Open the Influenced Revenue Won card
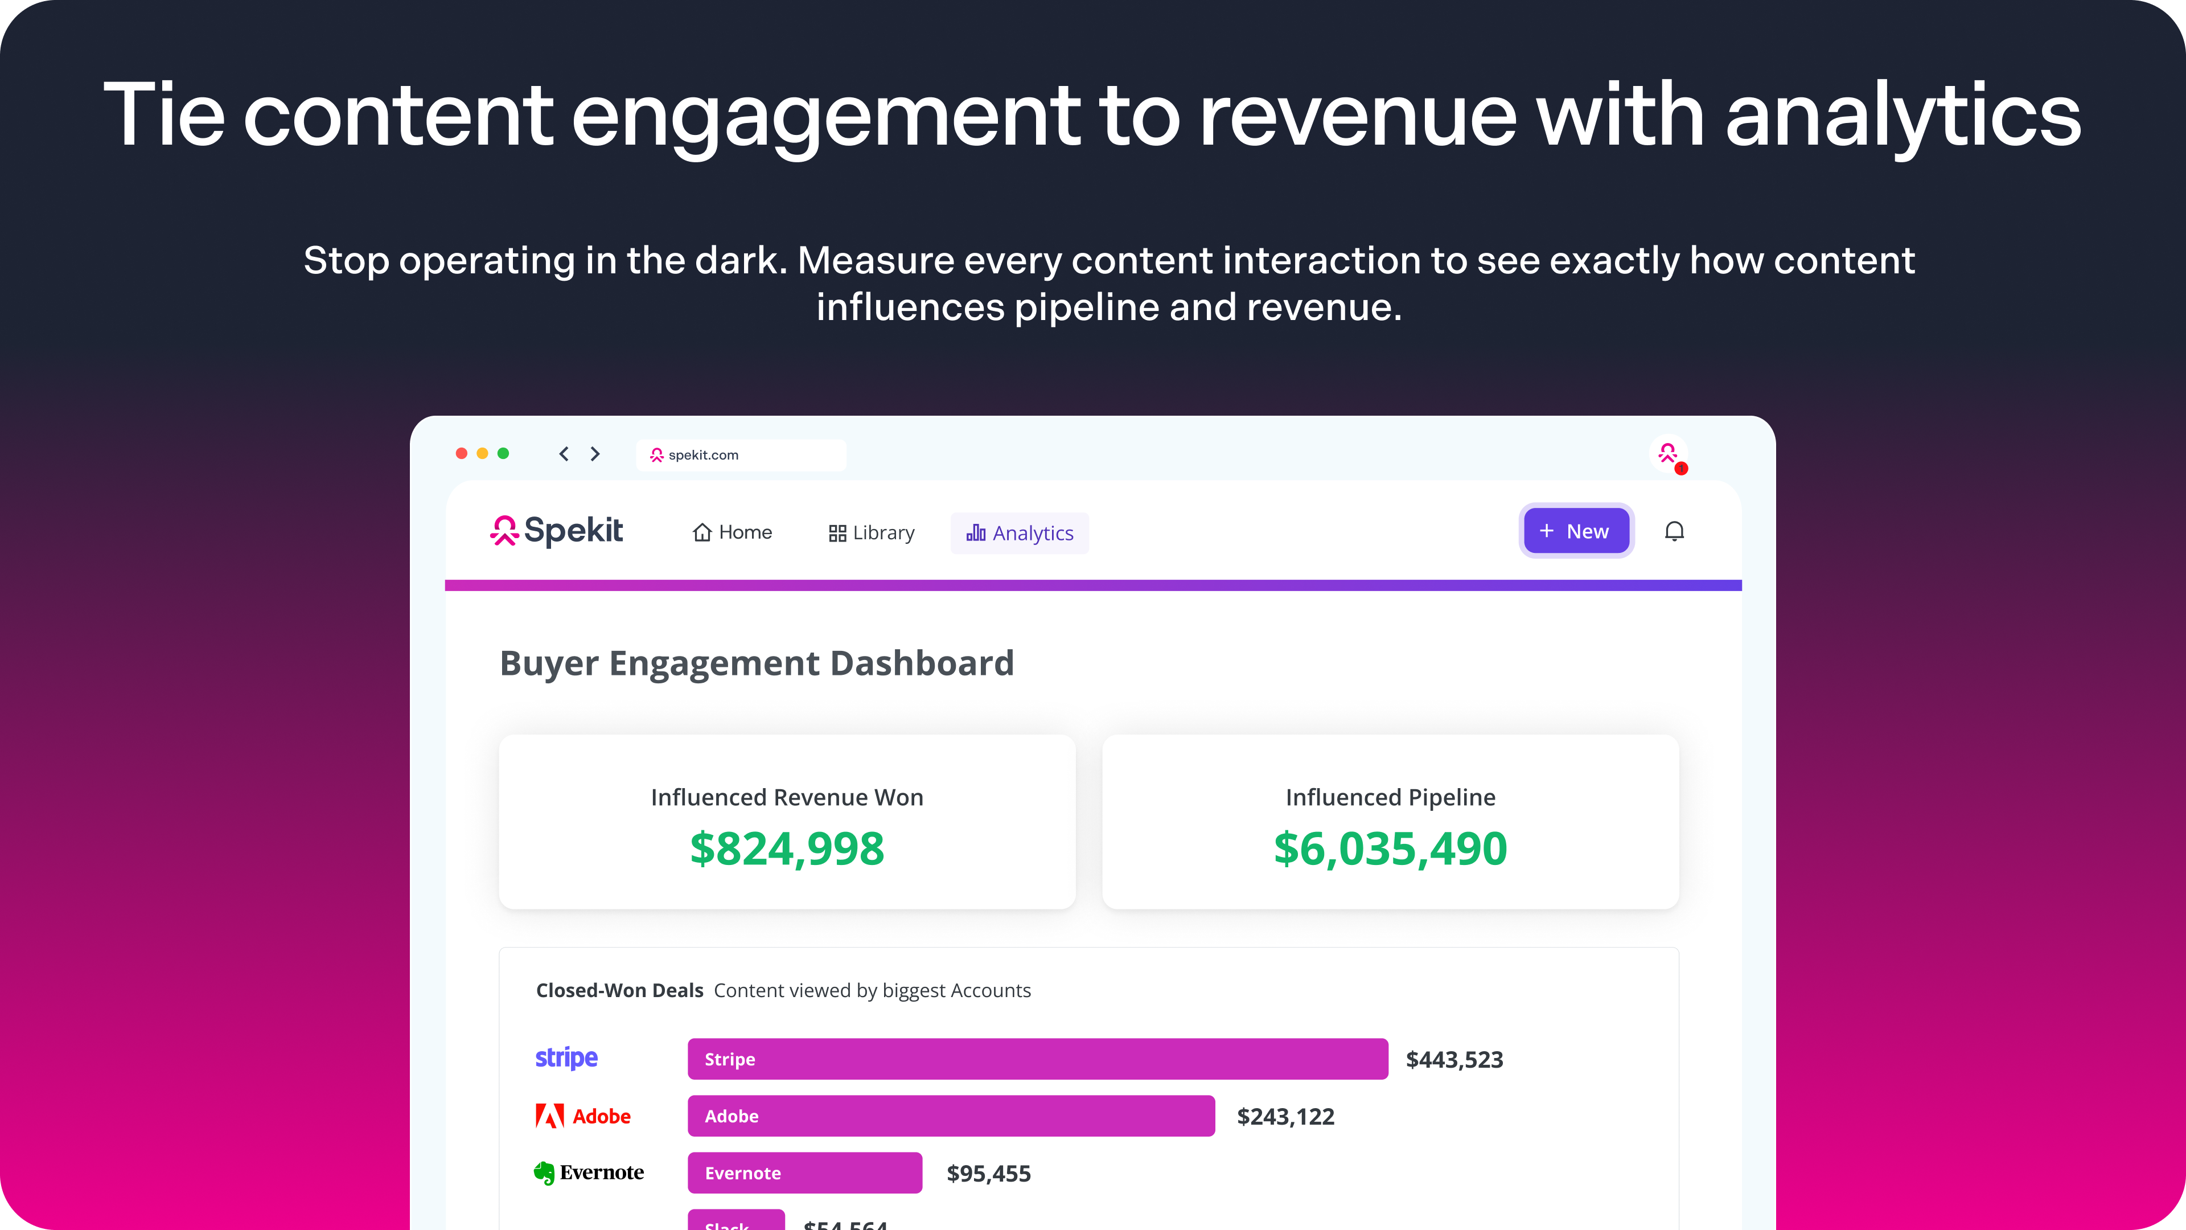The height and width of the screenshot is (1230, 2186). [787, 822]
